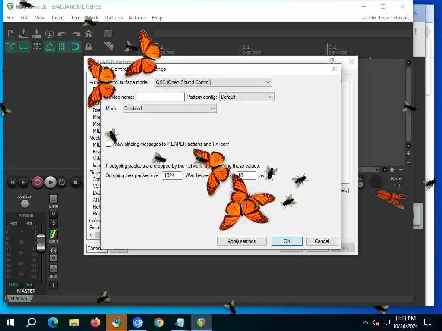Click the New Project toolbar icon
The image size is (442, 331).
11,34
